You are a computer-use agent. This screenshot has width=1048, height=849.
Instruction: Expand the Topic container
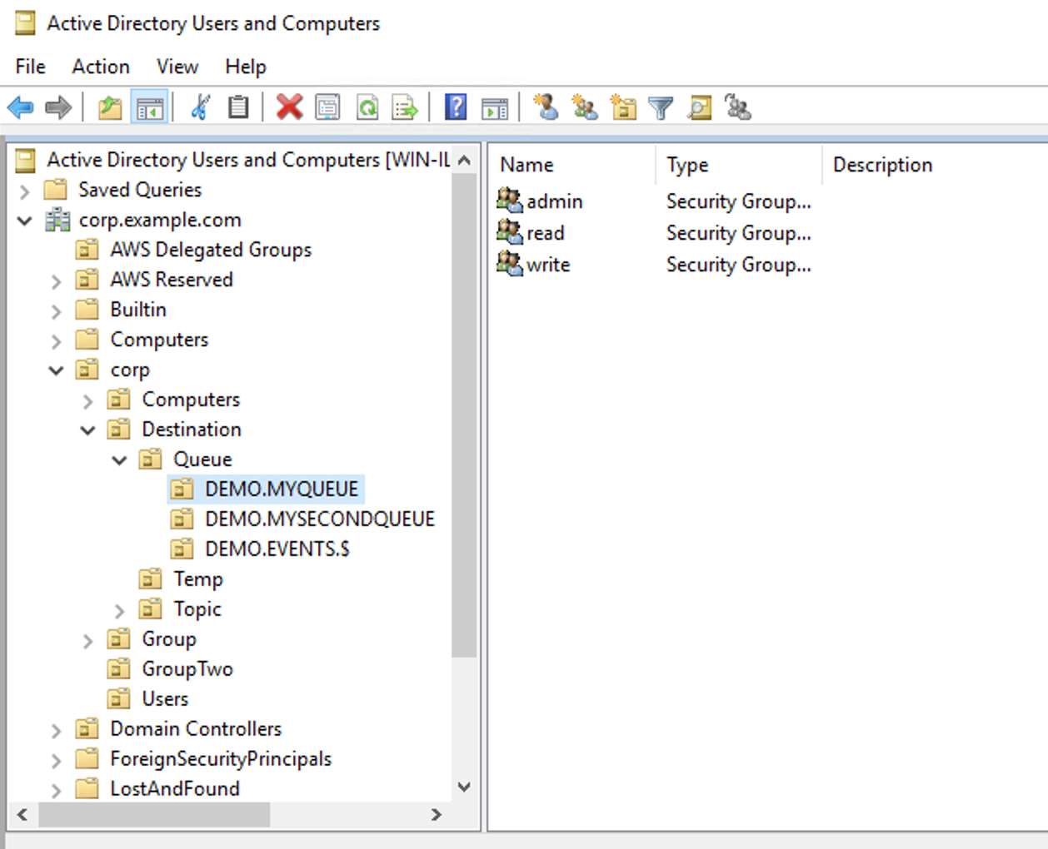118,609
